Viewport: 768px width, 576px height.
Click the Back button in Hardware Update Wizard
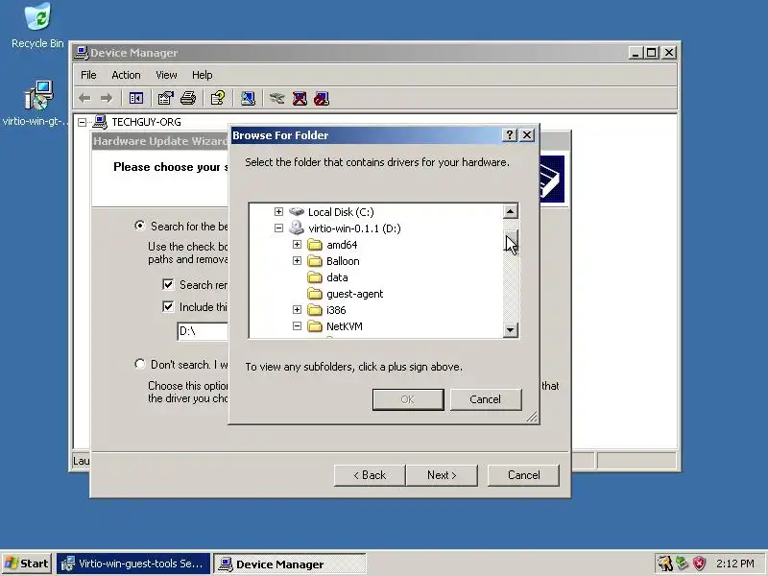click(370, 475)
